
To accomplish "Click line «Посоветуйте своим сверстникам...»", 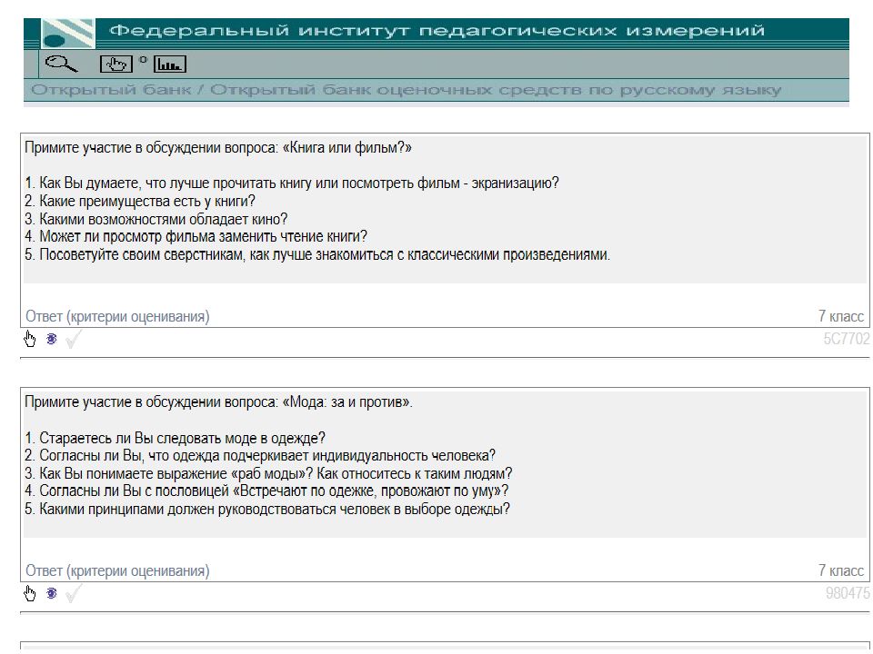I will click(x=317, y=254).
